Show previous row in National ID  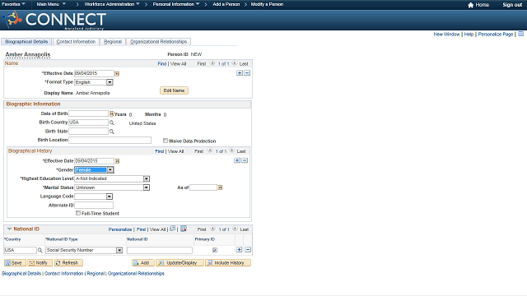tap(212, 229)
